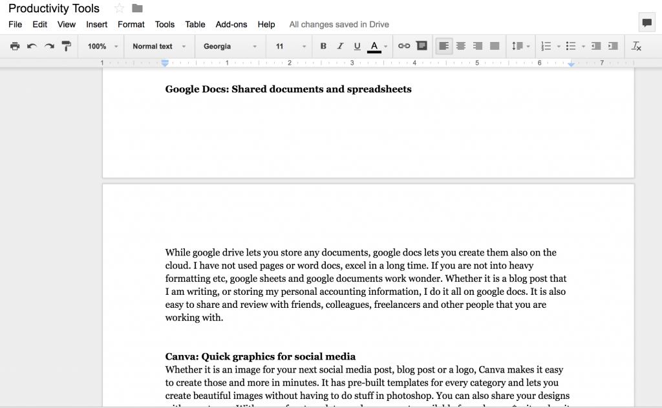Select the Paint format tool
The width and height of the screenshot is (662, 408).
click(x=67, y=46)
